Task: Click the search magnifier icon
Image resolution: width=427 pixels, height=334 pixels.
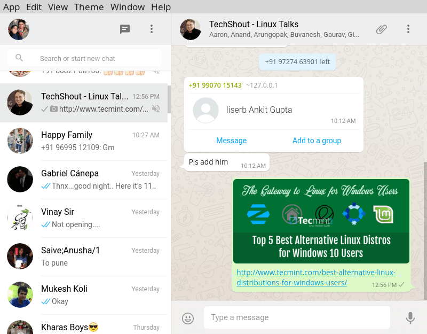Action: tap(19, 58)
